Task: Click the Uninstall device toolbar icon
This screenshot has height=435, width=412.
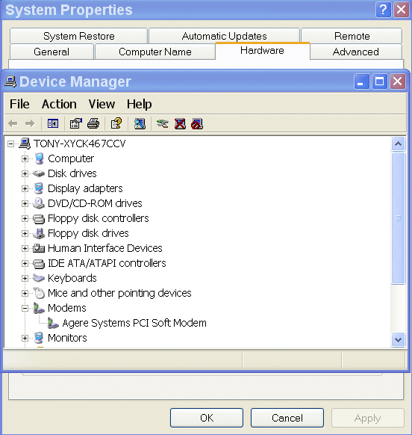Action: (x=180, y=124)
